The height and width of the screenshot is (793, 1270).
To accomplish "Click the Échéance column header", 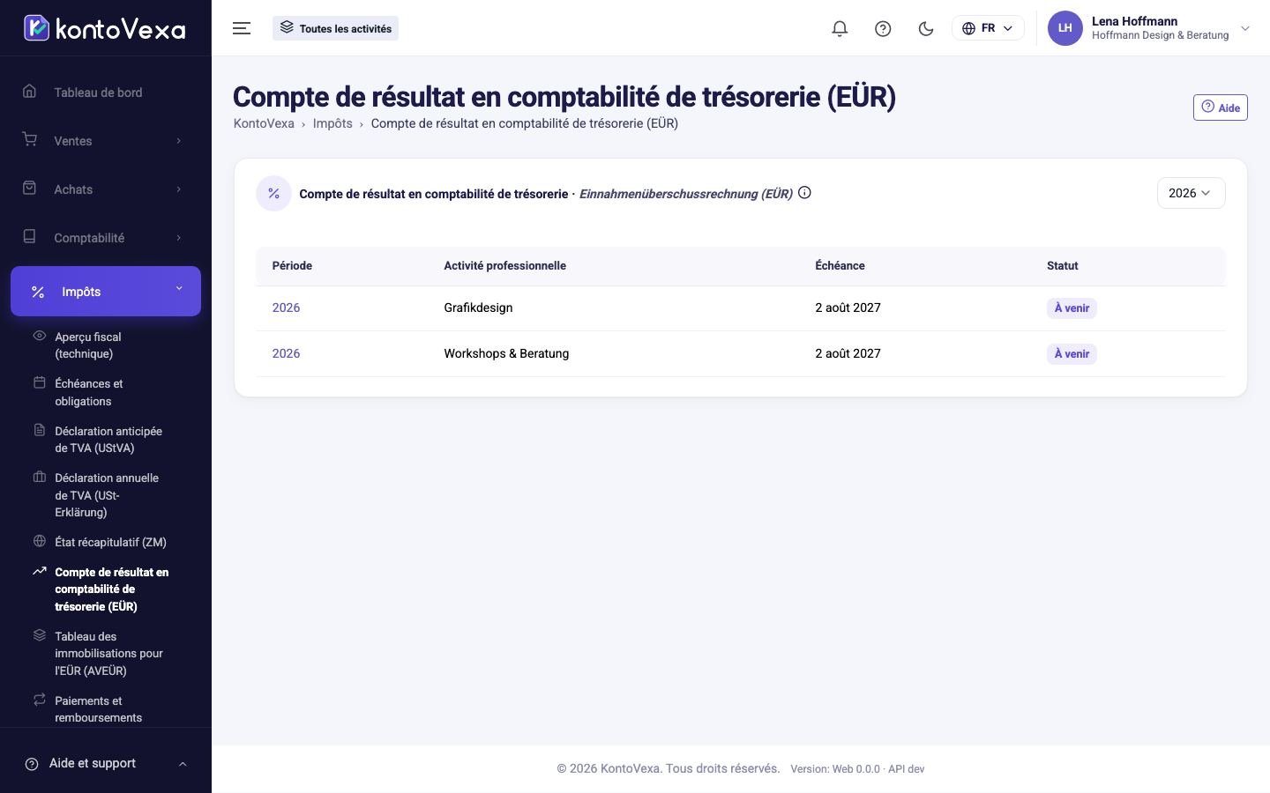I will coord(840,265).
